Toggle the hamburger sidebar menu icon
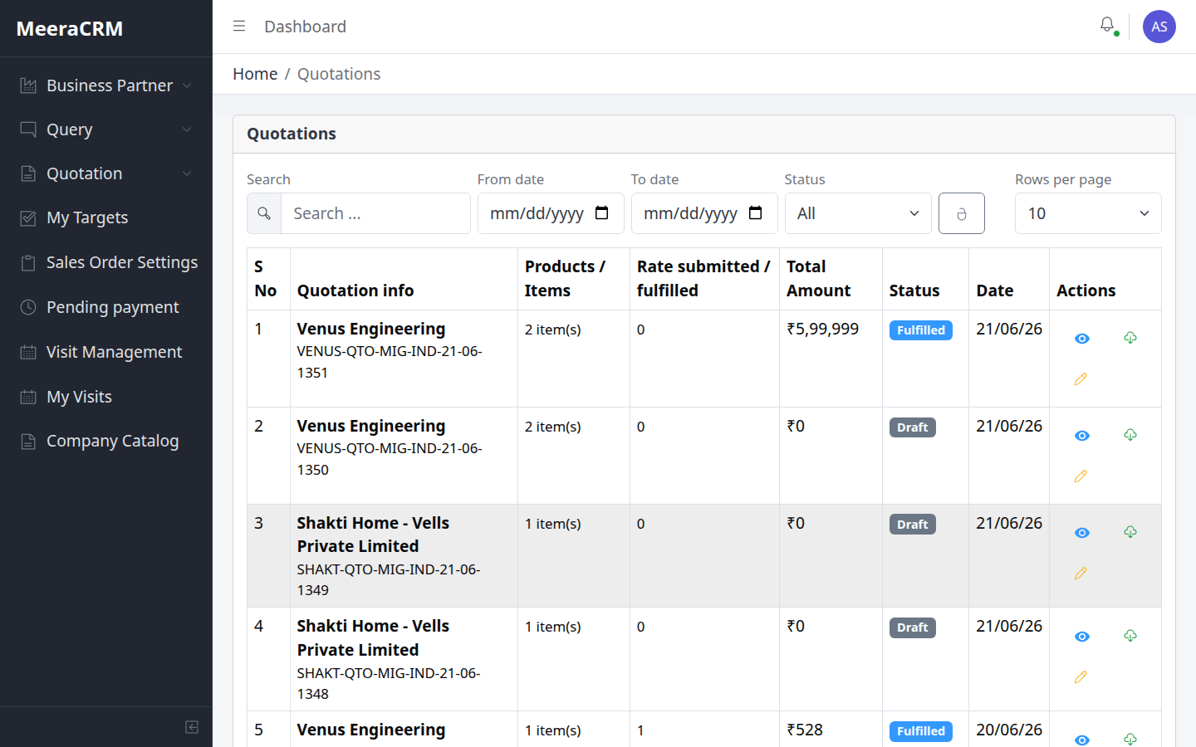This screenshot has height=747, width=1196. pyautogui.click(x=239, y=27)
